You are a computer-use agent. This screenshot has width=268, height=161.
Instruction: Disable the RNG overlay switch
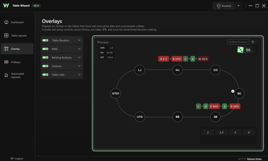pos(46,49)
